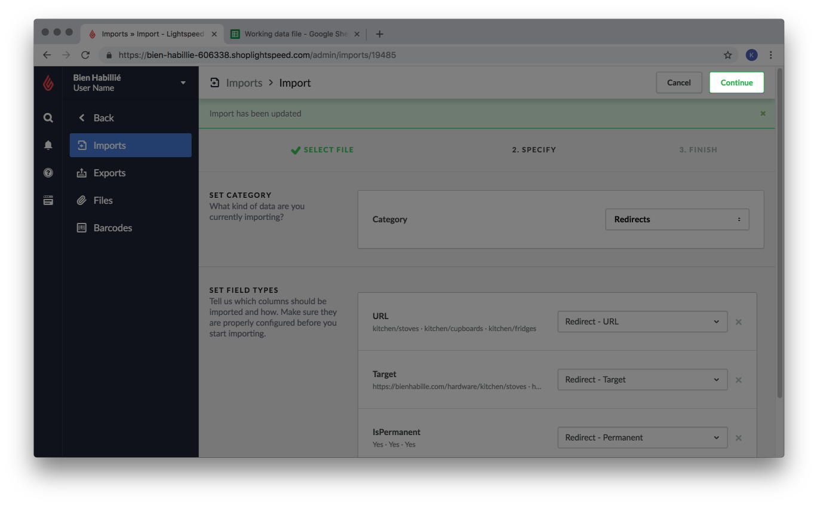Click the address bar URL
The image size is (817, 505).
point(257,55)
